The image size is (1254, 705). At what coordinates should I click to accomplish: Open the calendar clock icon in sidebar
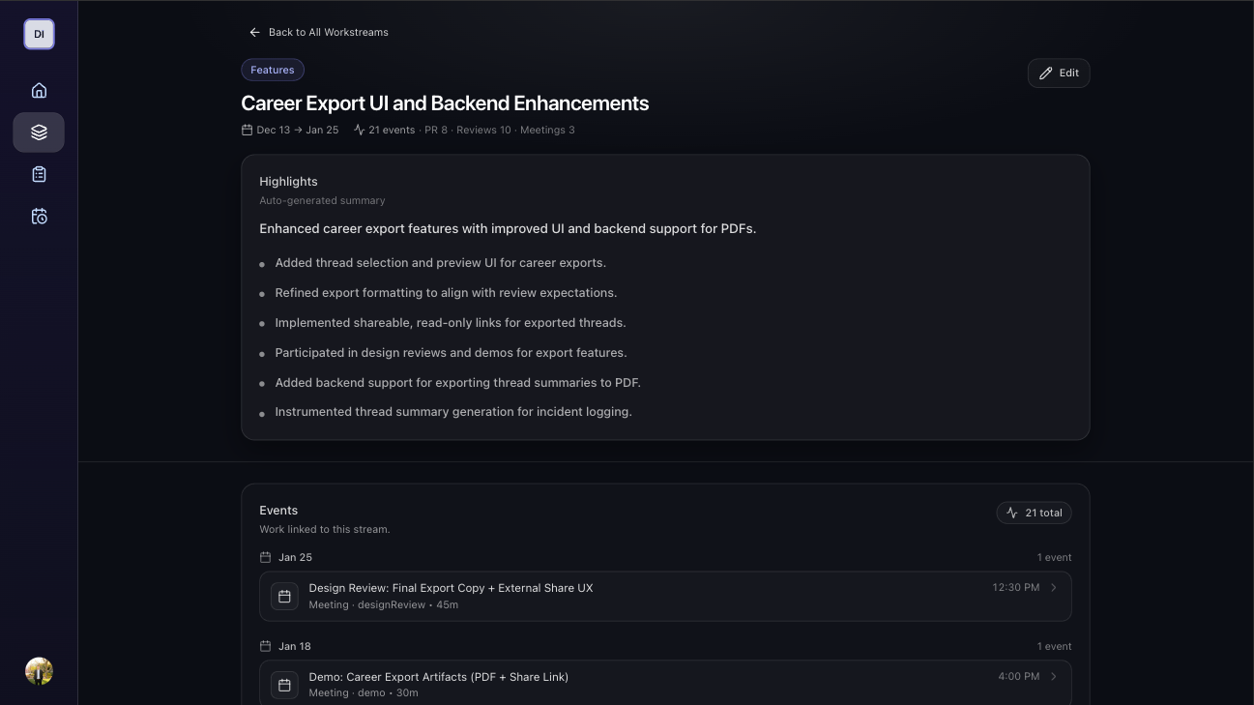pyautogui.click(x=39, y=217)
